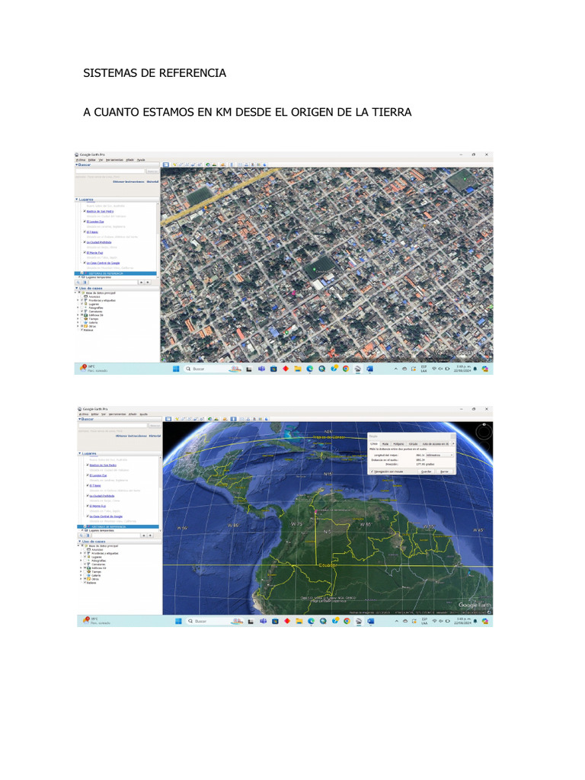
Task: Click the email icon in globe-view window toolbar
Action: click(x=242, y=419)
